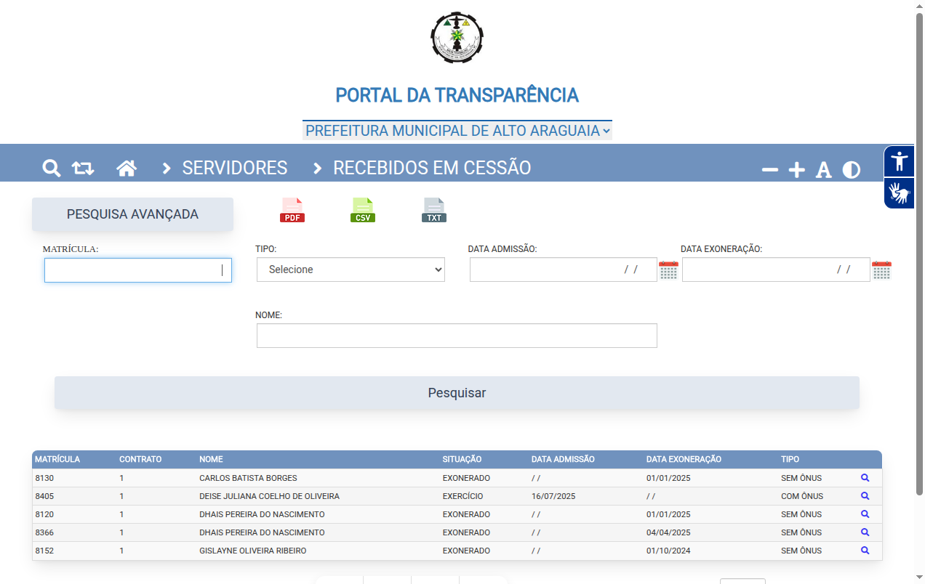Select the admission date 16/07/2025
Screen dimensions: 925x584
coord(553,496)
